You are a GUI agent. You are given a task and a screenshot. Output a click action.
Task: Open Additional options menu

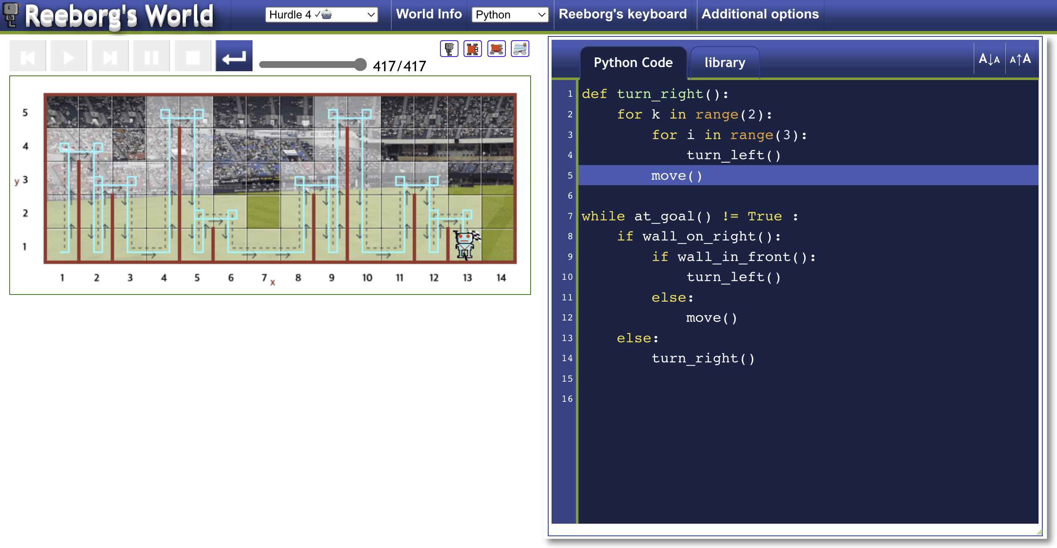pos(760,14)
